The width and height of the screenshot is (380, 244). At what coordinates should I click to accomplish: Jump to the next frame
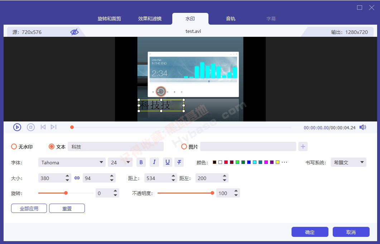click(54, 127)
